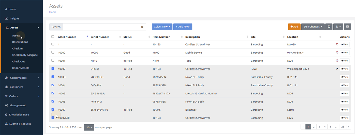Click serial number 786708HG cell

click(97, 77)
